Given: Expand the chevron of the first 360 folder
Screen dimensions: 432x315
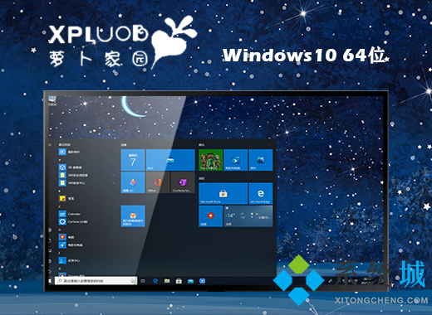Looking at the screenshot, I should click(x=114, y=175).
